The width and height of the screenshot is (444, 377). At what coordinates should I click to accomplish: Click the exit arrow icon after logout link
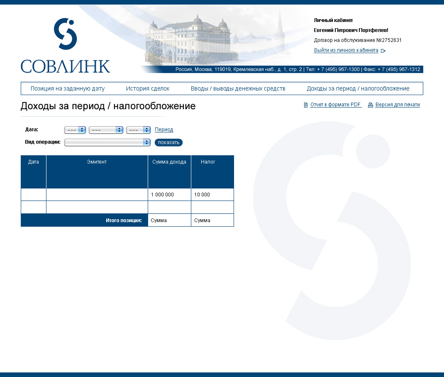coord(383,51)
